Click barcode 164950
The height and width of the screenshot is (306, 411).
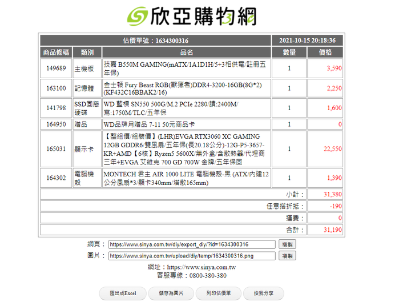click(56, 124)
